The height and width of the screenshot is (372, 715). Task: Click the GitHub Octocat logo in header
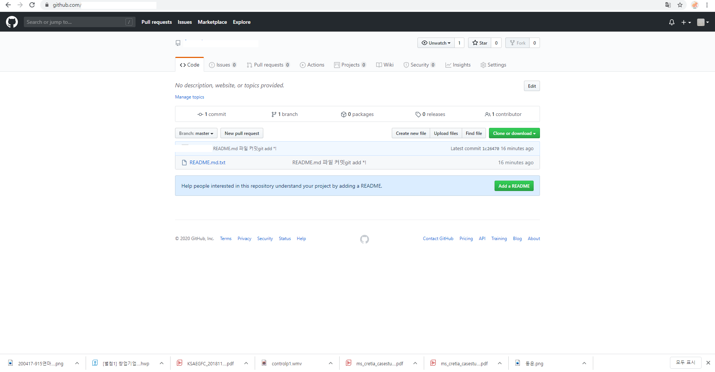pyautogui.click(x=12, y=22)
